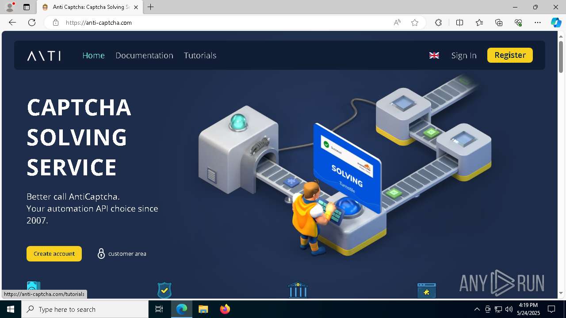Image resolution: width=566 pixels, height=318 pixels.
Task: Close the Anti Captcha tab
Action: coord(136,7)
